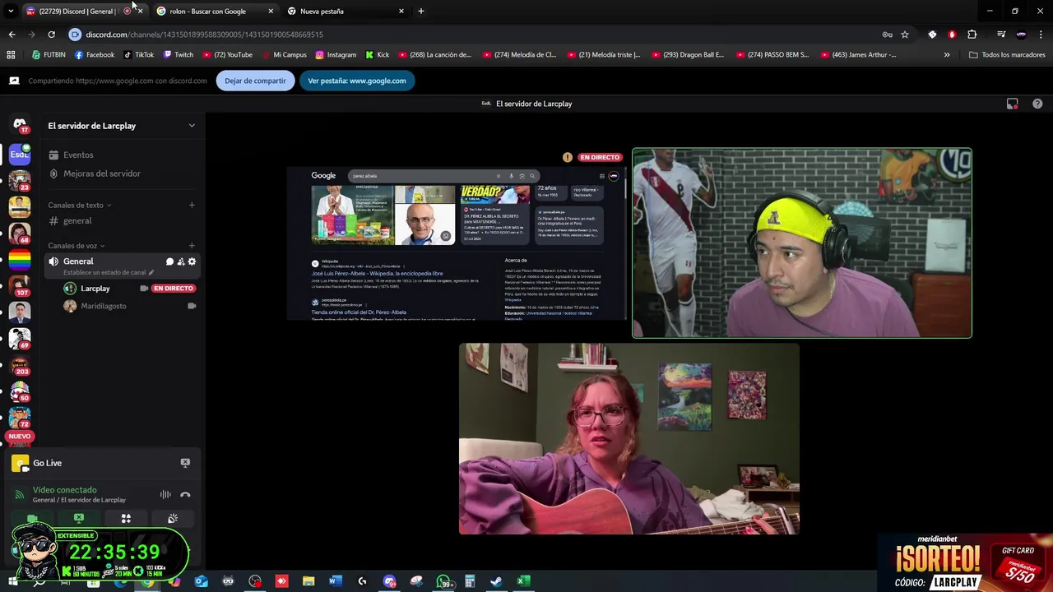Reload the page in Chrome
This screenshot has height=592, width=1053.
pyautogui.click(x=51, y=35)
